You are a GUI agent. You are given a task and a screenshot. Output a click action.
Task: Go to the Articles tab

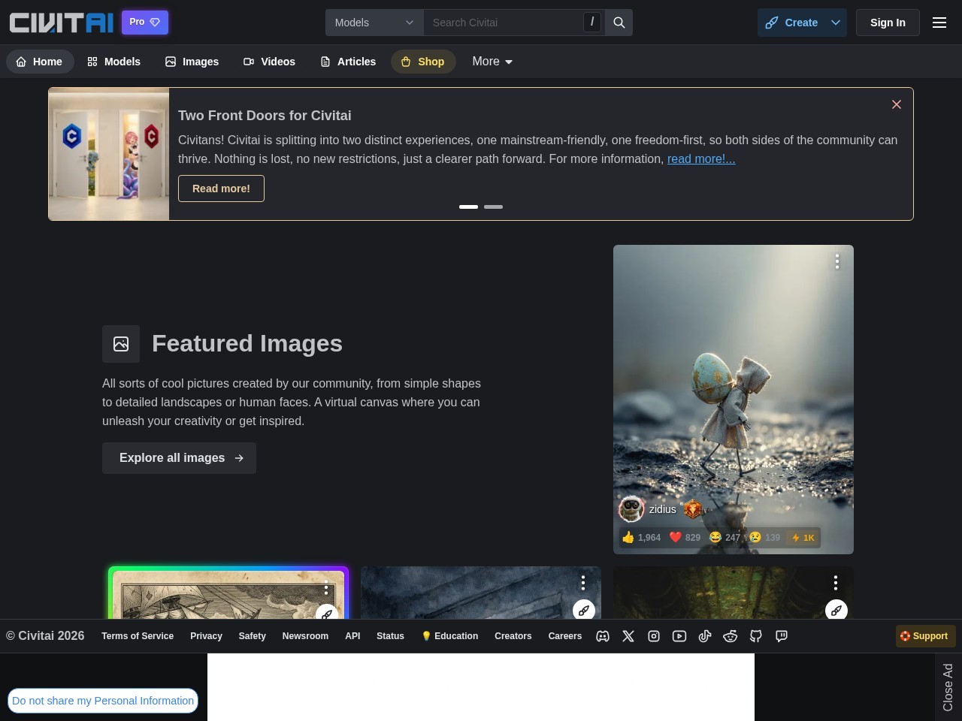point(348,62)
